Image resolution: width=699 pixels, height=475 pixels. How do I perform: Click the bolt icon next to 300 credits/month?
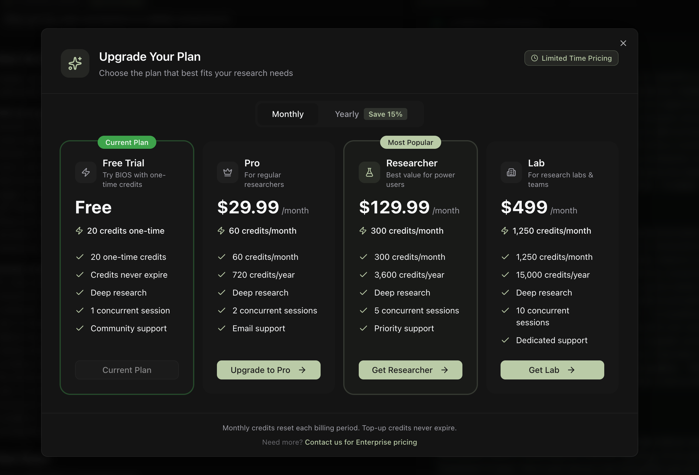coord(363,231)
